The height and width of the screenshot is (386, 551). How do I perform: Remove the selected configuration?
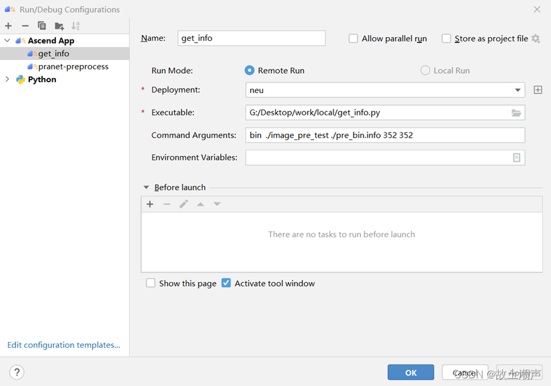[x=25, y=25]
